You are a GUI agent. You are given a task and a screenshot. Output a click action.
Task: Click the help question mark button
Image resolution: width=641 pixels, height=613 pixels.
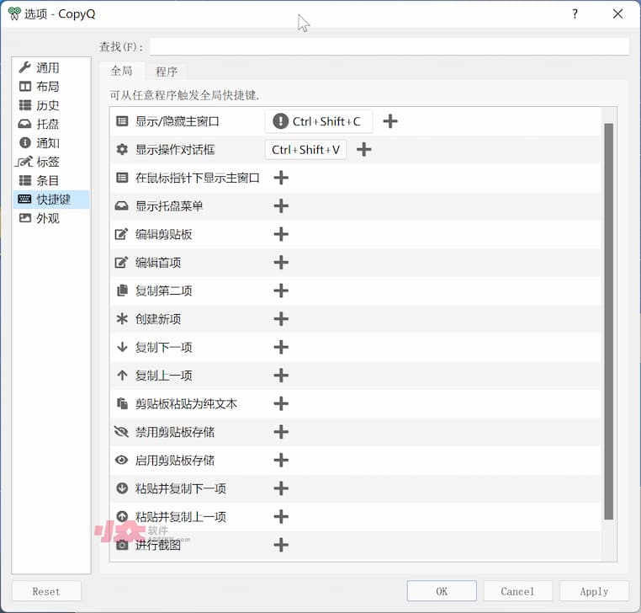point(575,14)
